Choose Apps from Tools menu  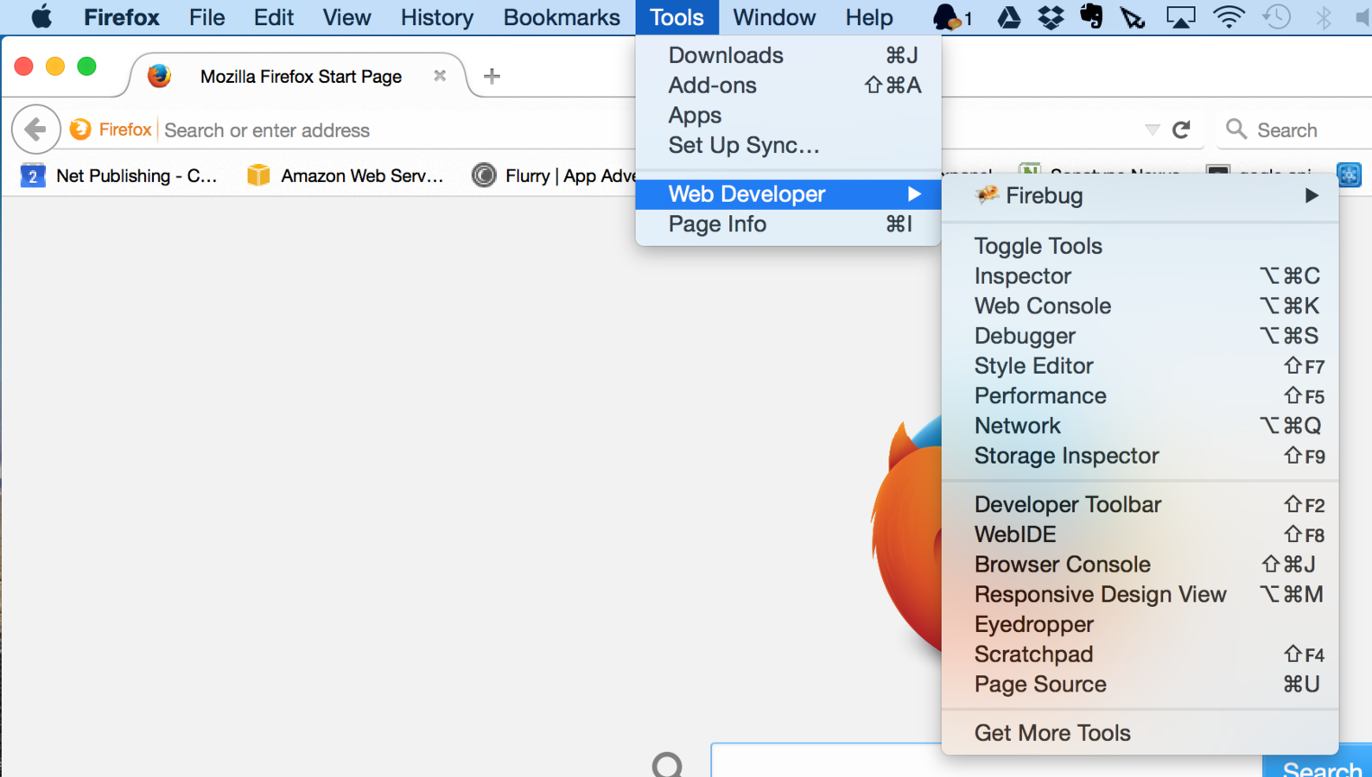pos(788,116)
